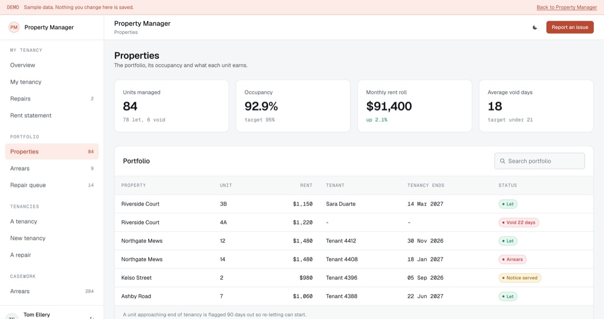Click the Notice served status badge
The height and width of the screenshot is (319, 604).
pos(520,278)
